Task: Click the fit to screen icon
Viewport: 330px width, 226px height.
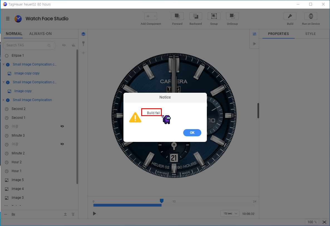Action: pyautogui.click(x=324, y=222)
